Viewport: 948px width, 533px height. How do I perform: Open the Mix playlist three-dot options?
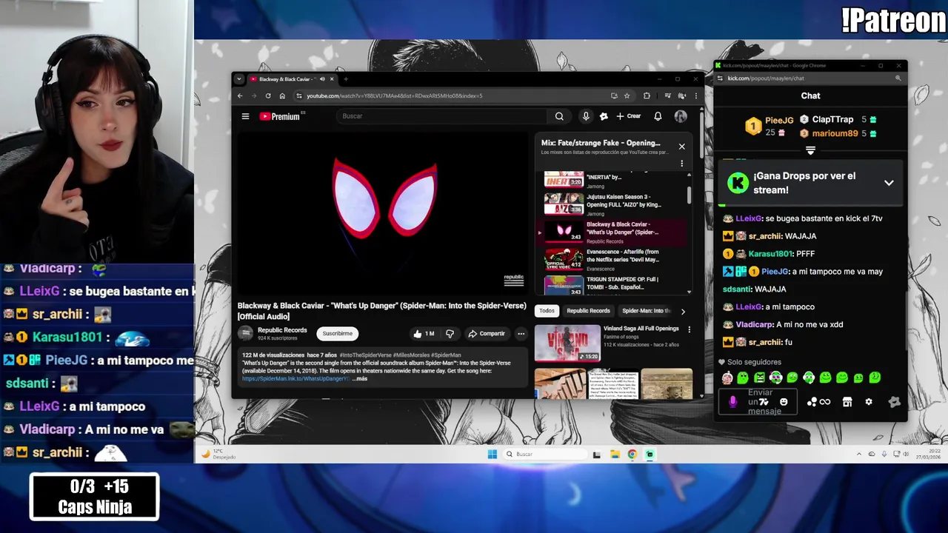pos(681,164)
